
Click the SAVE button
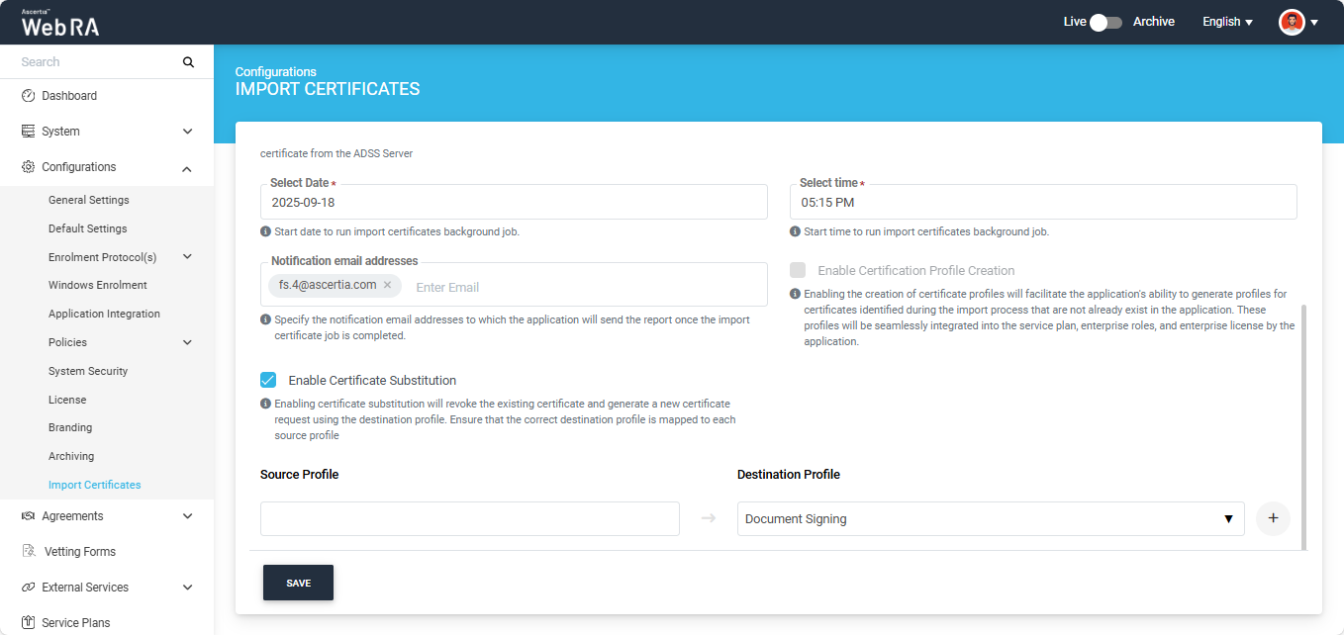298,583
